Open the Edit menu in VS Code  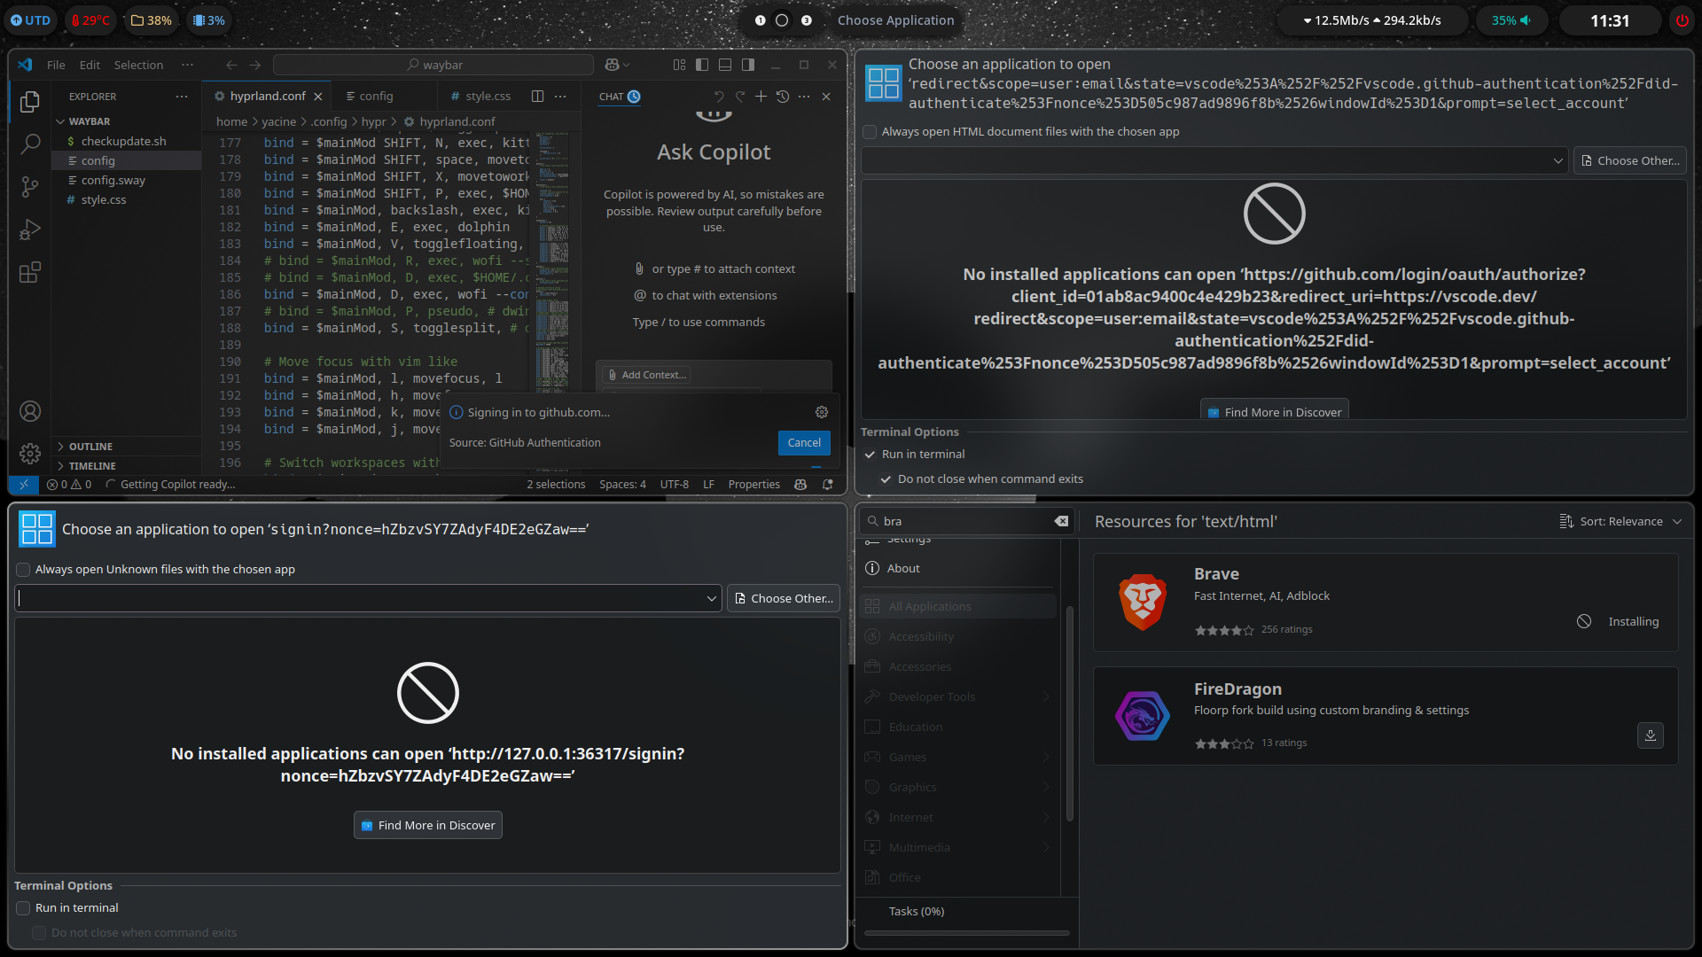point(90,65)
